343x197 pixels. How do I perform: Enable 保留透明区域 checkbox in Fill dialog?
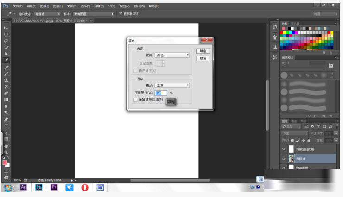tap(135, 100)
